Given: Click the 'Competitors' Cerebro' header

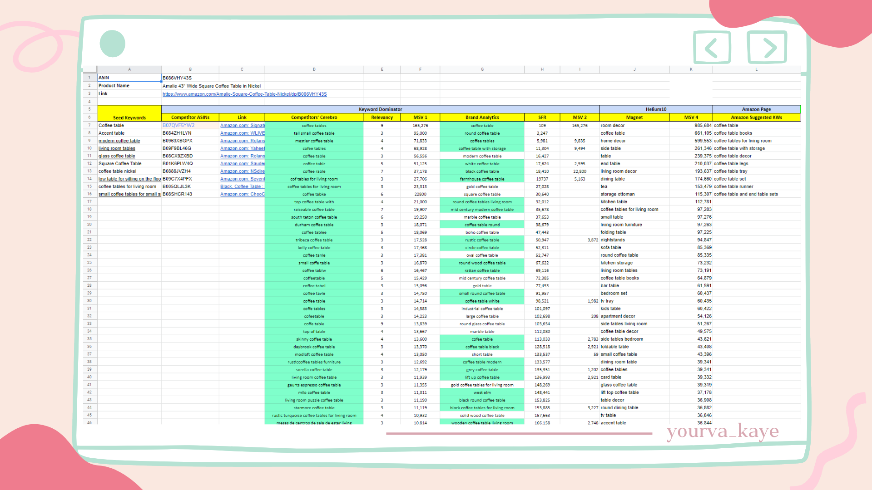Looking at the screenshot, I should coord(314,118).
